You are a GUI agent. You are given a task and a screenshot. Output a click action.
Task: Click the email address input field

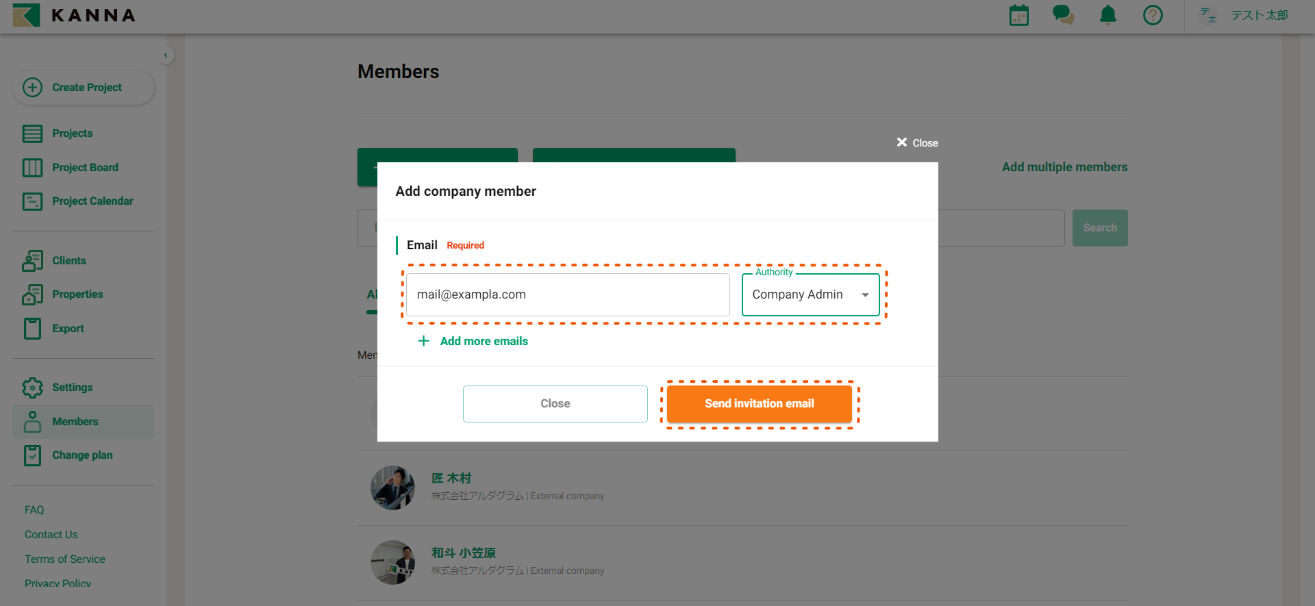pos(567,294)
